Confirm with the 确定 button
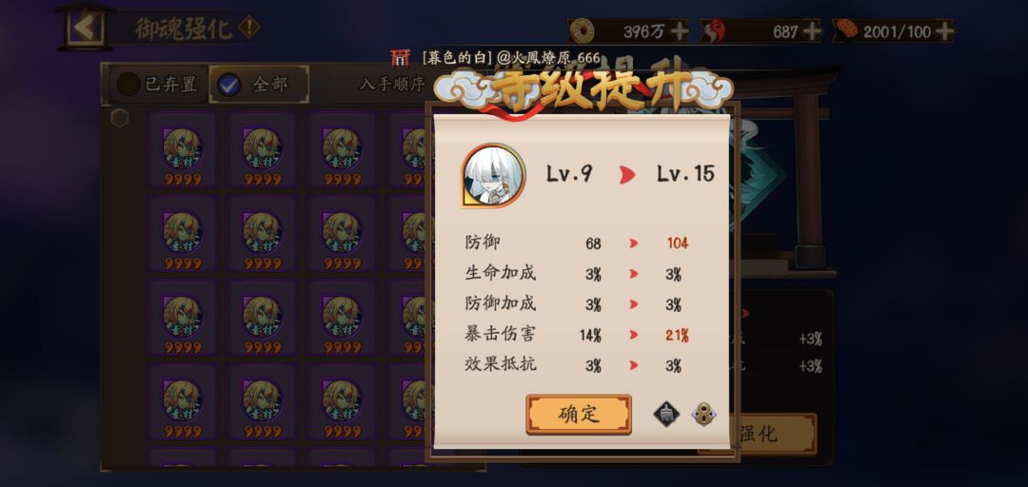This screenshot has width=1028, height=487. click(x=579, y=415)
